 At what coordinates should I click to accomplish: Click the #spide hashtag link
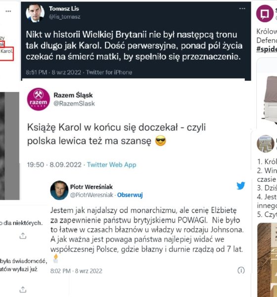tap(267, 49)
